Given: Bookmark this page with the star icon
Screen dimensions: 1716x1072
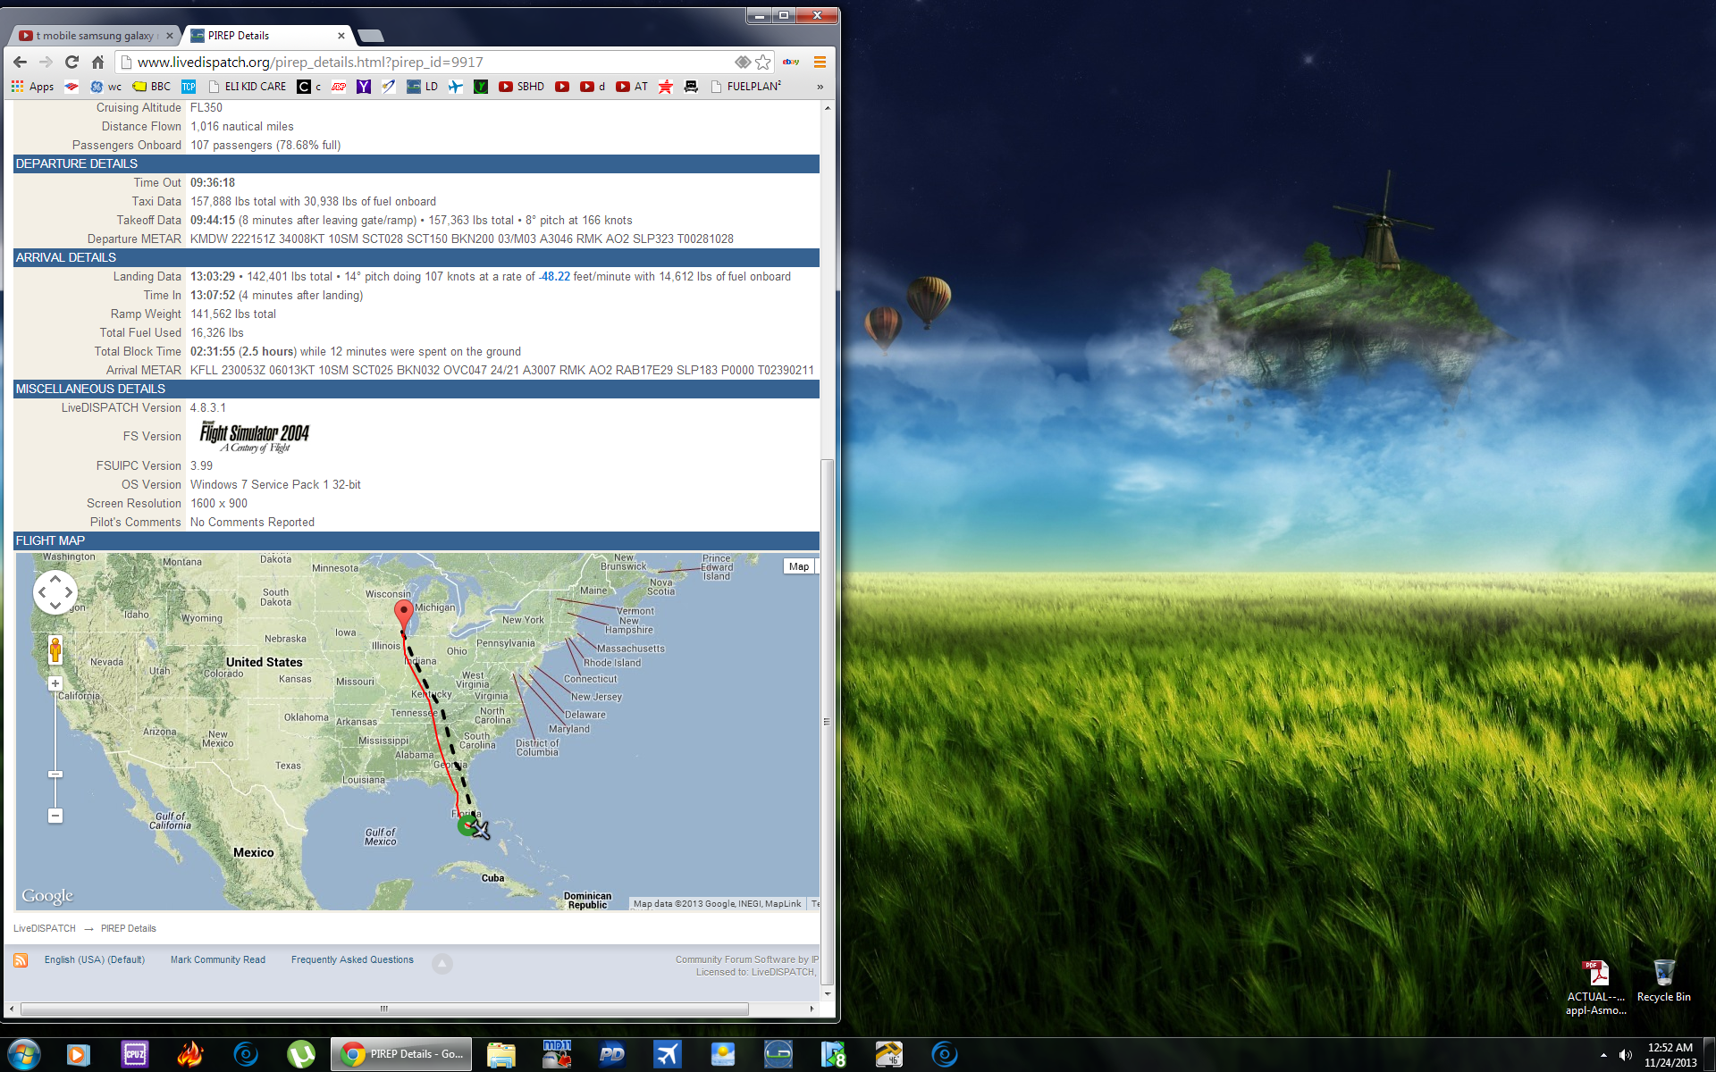Looking at the screenshot, I should (762, 62).
